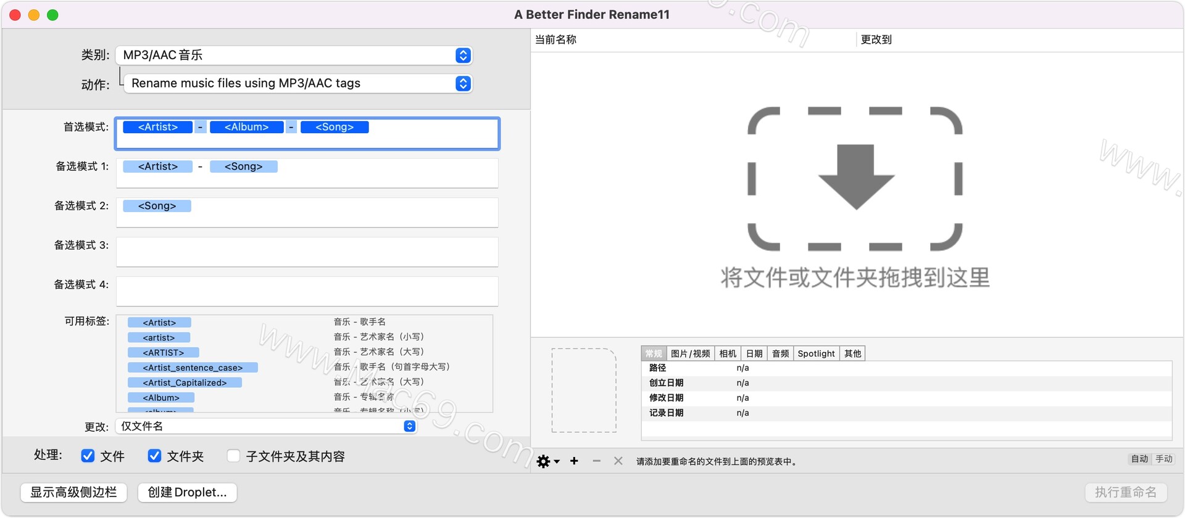The image size is (1185, 518).
Task: Open the gear settings menu in the preview toolbar
Action: [547, 461]
